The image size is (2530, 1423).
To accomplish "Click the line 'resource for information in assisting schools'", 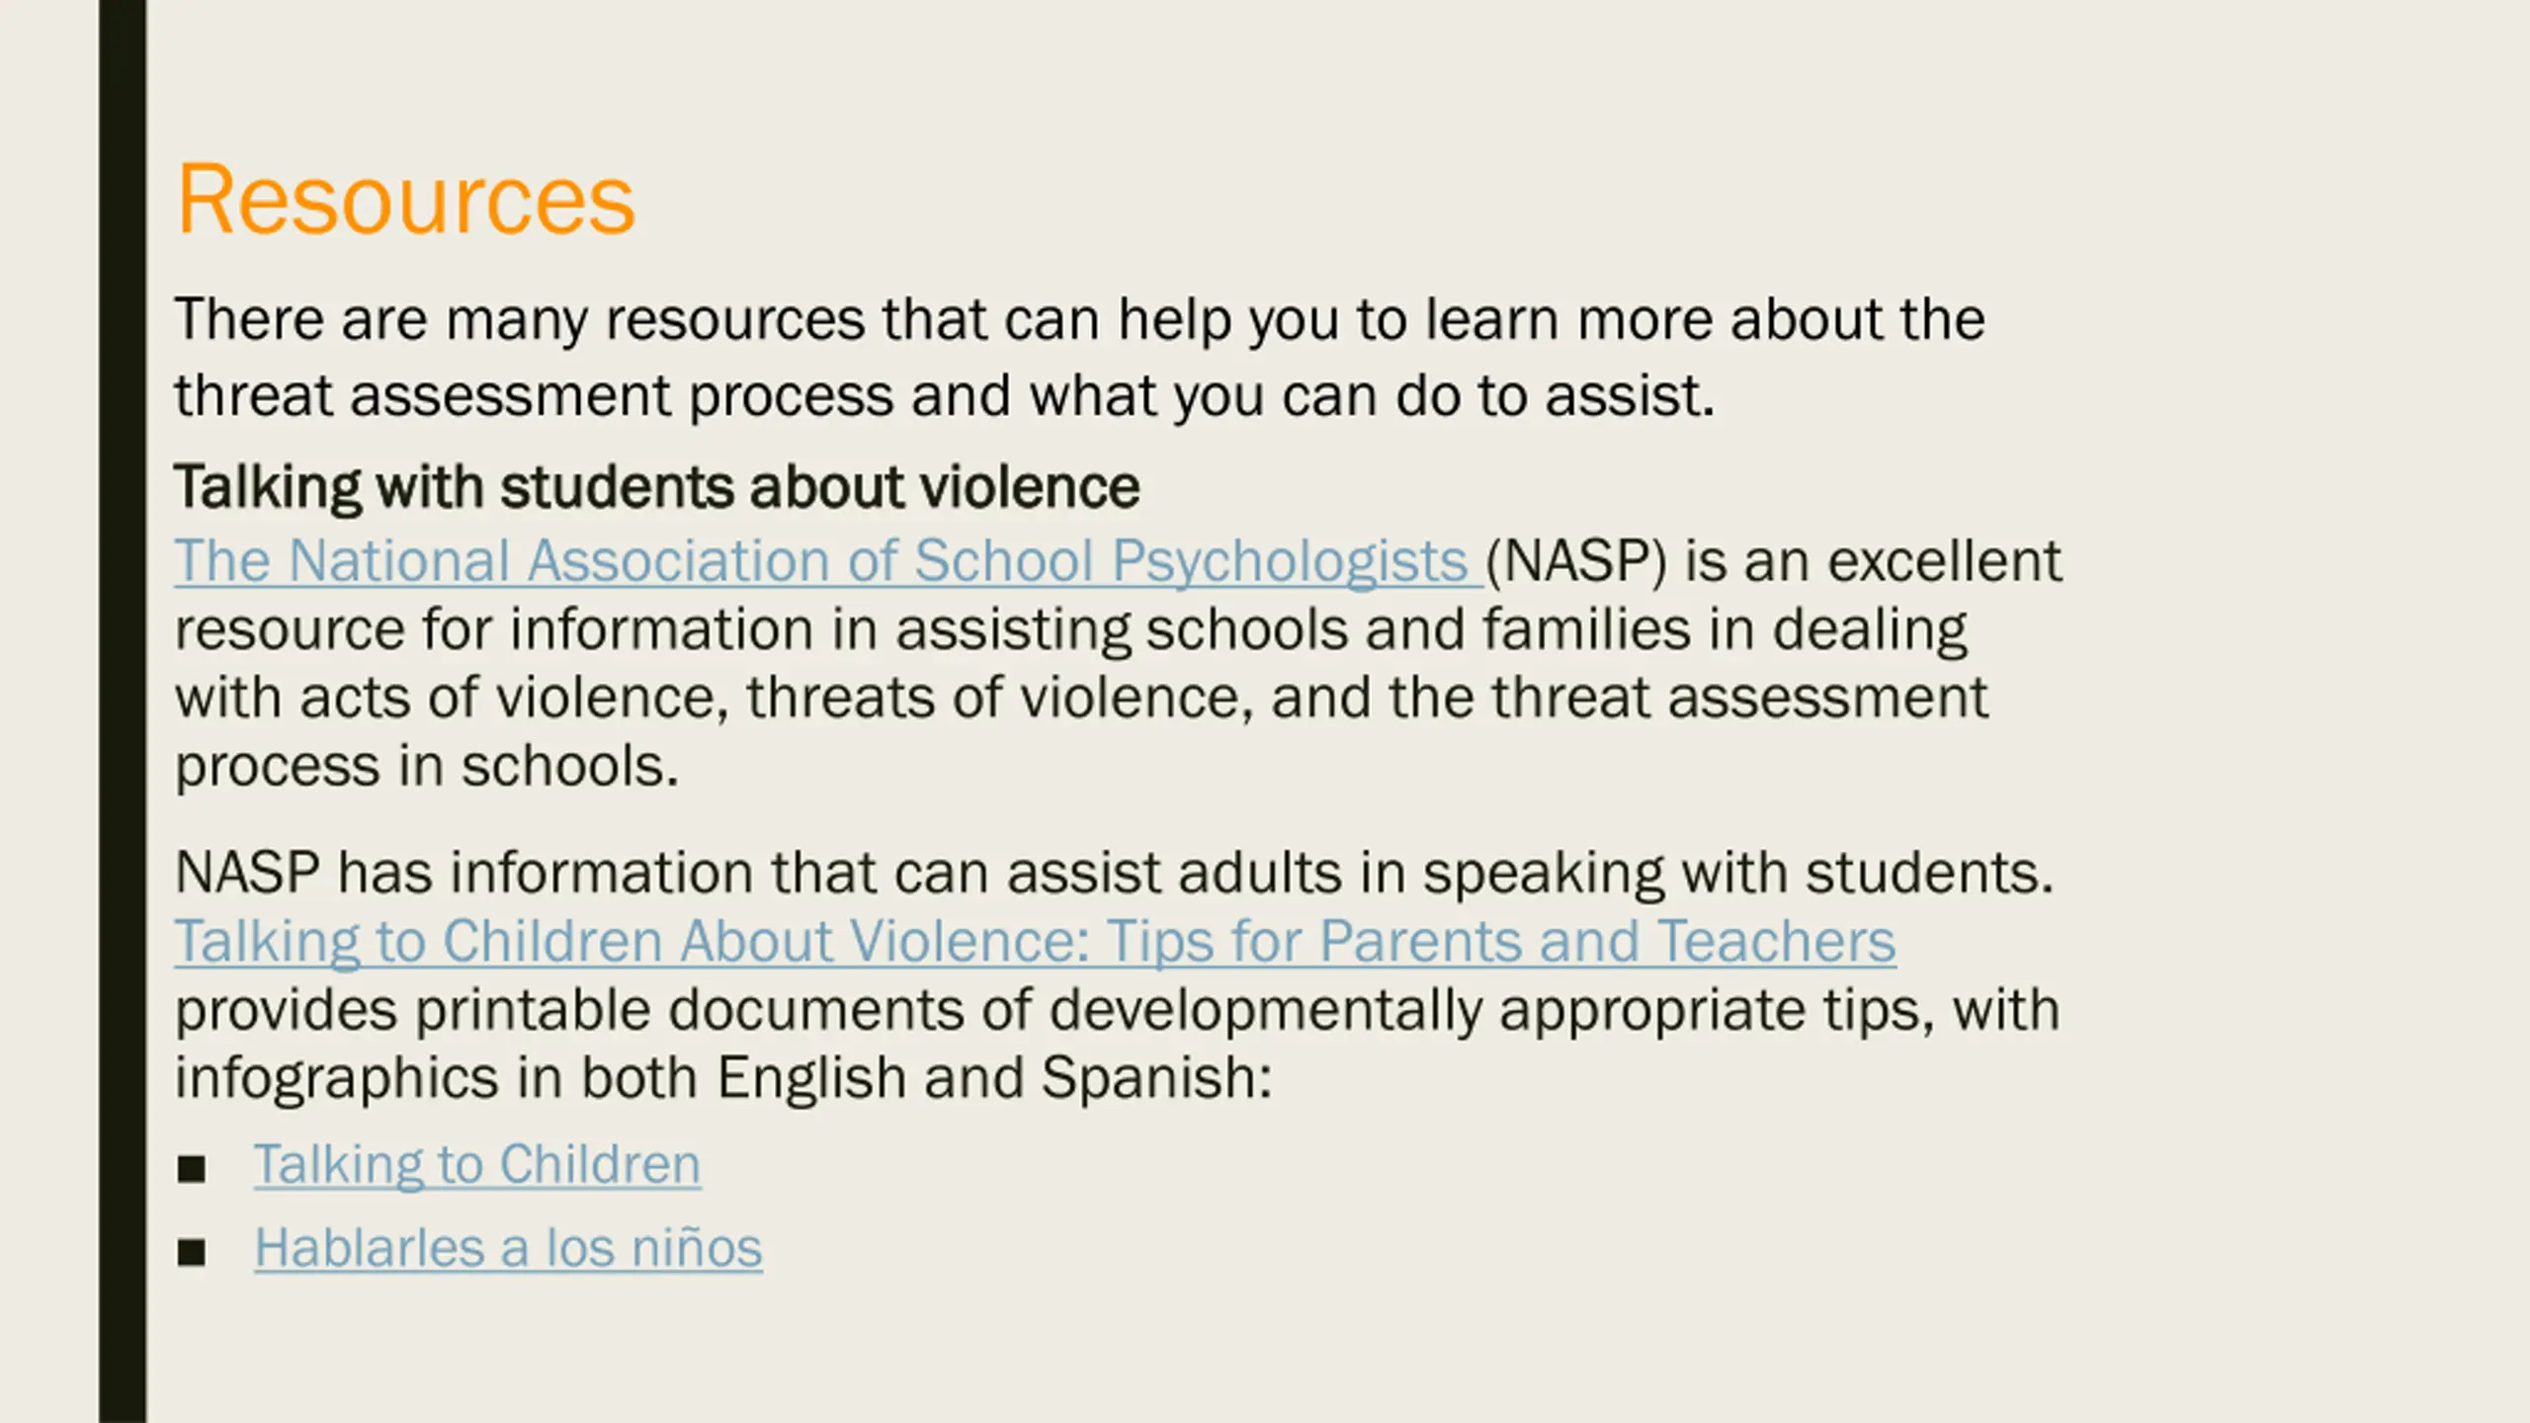I will (1071, 629).
